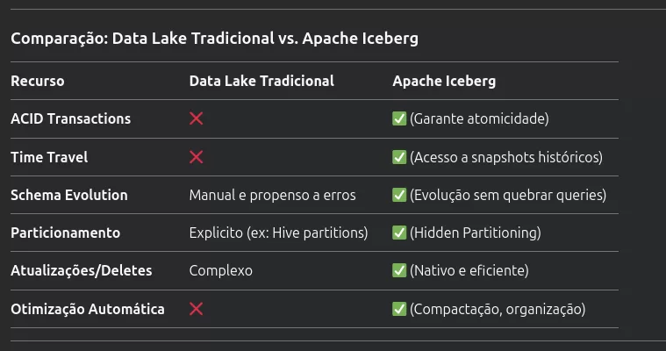
Task: Click the green checkmark before 'Evolução sem quebrar queries'
Action: [399, 195]
